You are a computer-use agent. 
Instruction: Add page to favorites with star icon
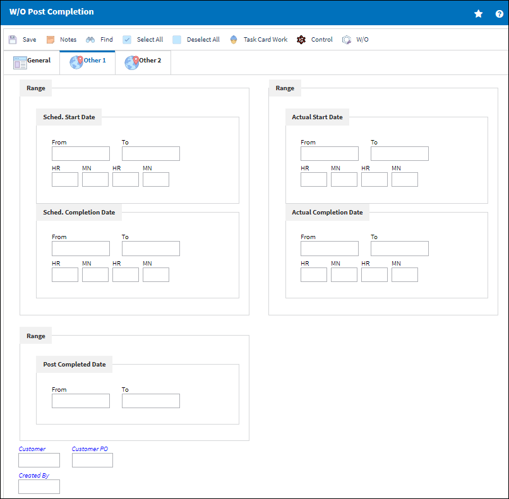click(479, 14)
